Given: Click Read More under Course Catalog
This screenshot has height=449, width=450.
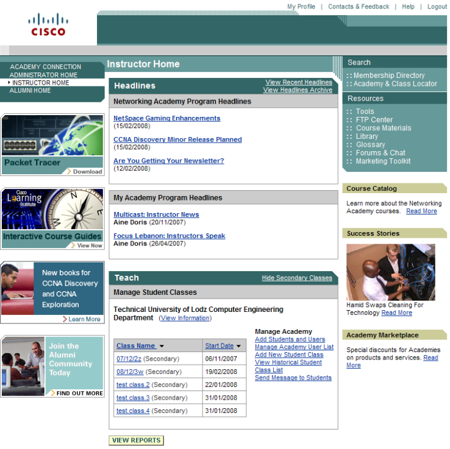Looking at the screenshot, I should pos(421,211).
